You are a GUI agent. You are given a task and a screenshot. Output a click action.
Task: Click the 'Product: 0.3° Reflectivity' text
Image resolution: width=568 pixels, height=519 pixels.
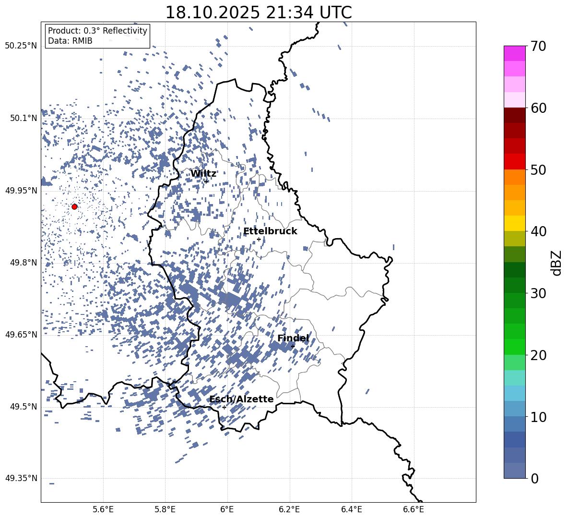pyautogui.click(x=97, y=31)
